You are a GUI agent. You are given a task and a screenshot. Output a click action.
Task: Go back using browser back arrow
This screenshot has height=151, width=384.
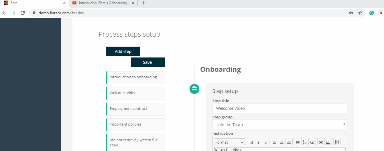coord(4,13)
